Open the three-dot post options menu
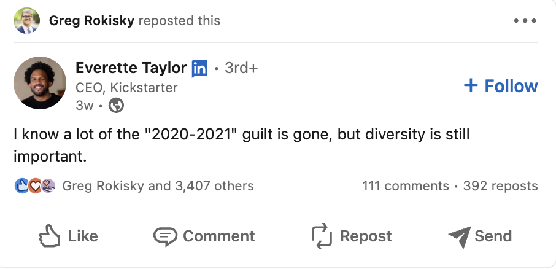The image size is (556, 269). coord(525,21)
